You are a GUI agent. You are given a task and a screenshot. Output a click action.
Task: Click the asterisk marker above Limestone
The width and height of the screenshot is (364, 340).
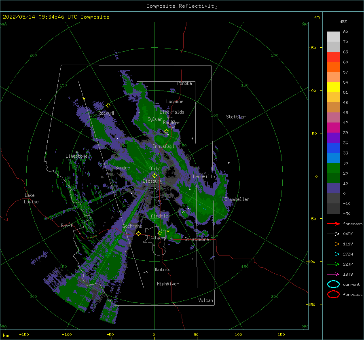tap(76, 152)
